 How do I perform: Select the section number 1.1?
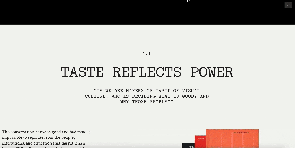click(x=147, y=54)
